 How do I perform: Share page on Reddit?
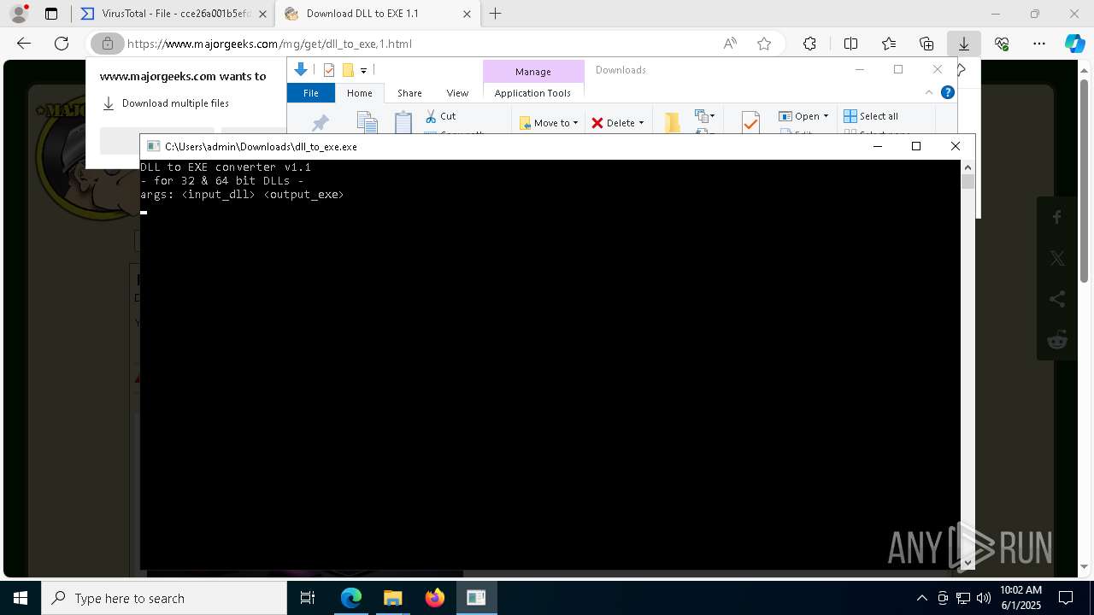(1057, 340)
